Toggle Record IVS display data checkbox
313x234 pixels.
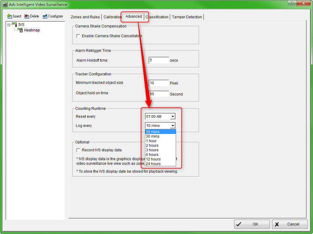click(79, 150)
